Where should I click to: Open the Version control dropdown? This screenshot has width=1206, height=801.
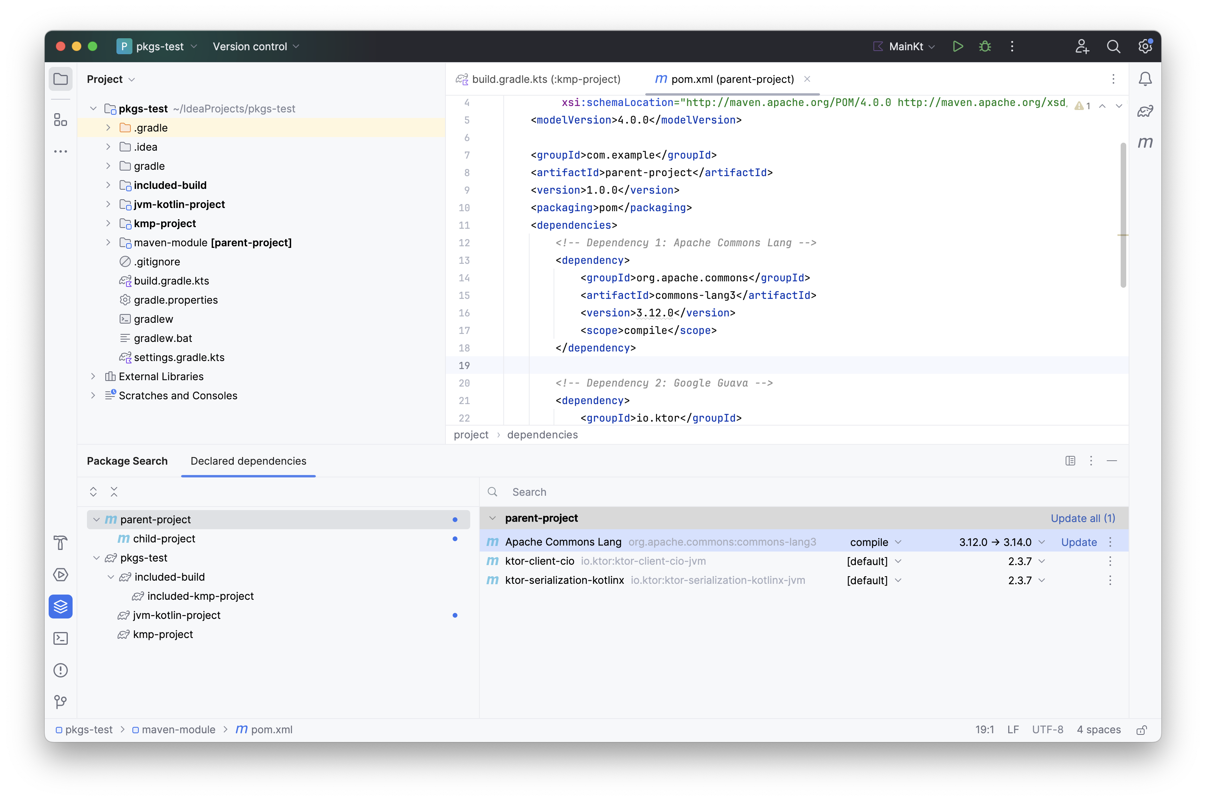[256, 47]
